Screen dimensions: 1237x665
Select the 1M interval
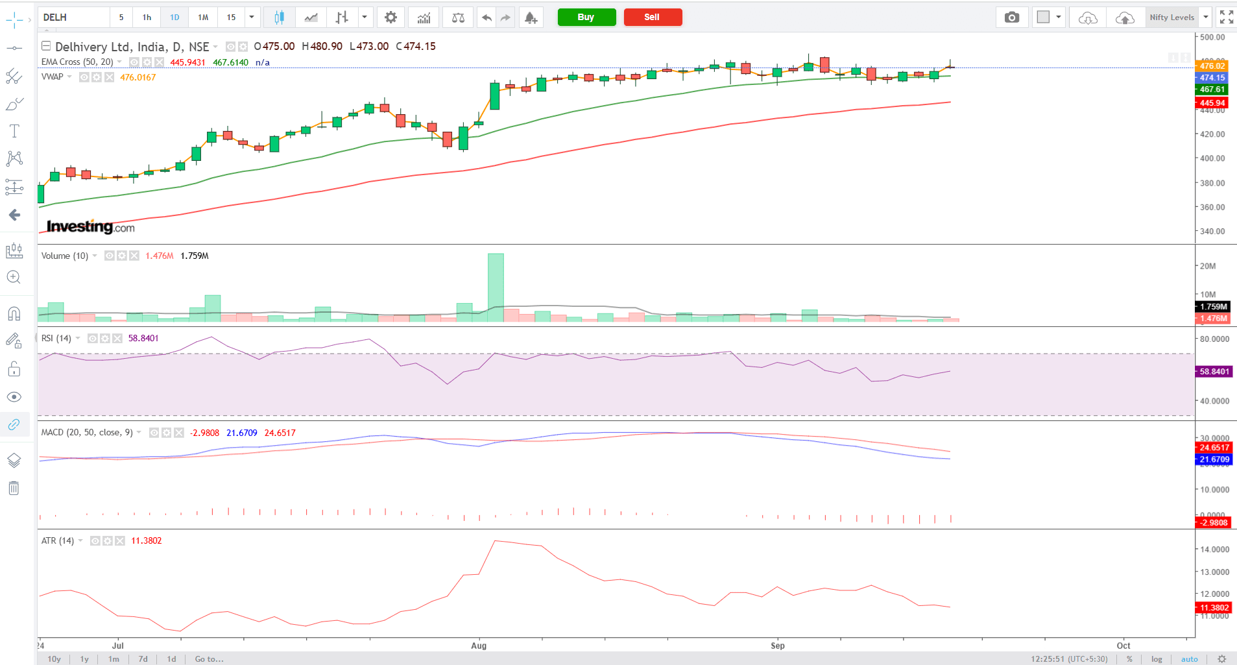tap(203, 18)
